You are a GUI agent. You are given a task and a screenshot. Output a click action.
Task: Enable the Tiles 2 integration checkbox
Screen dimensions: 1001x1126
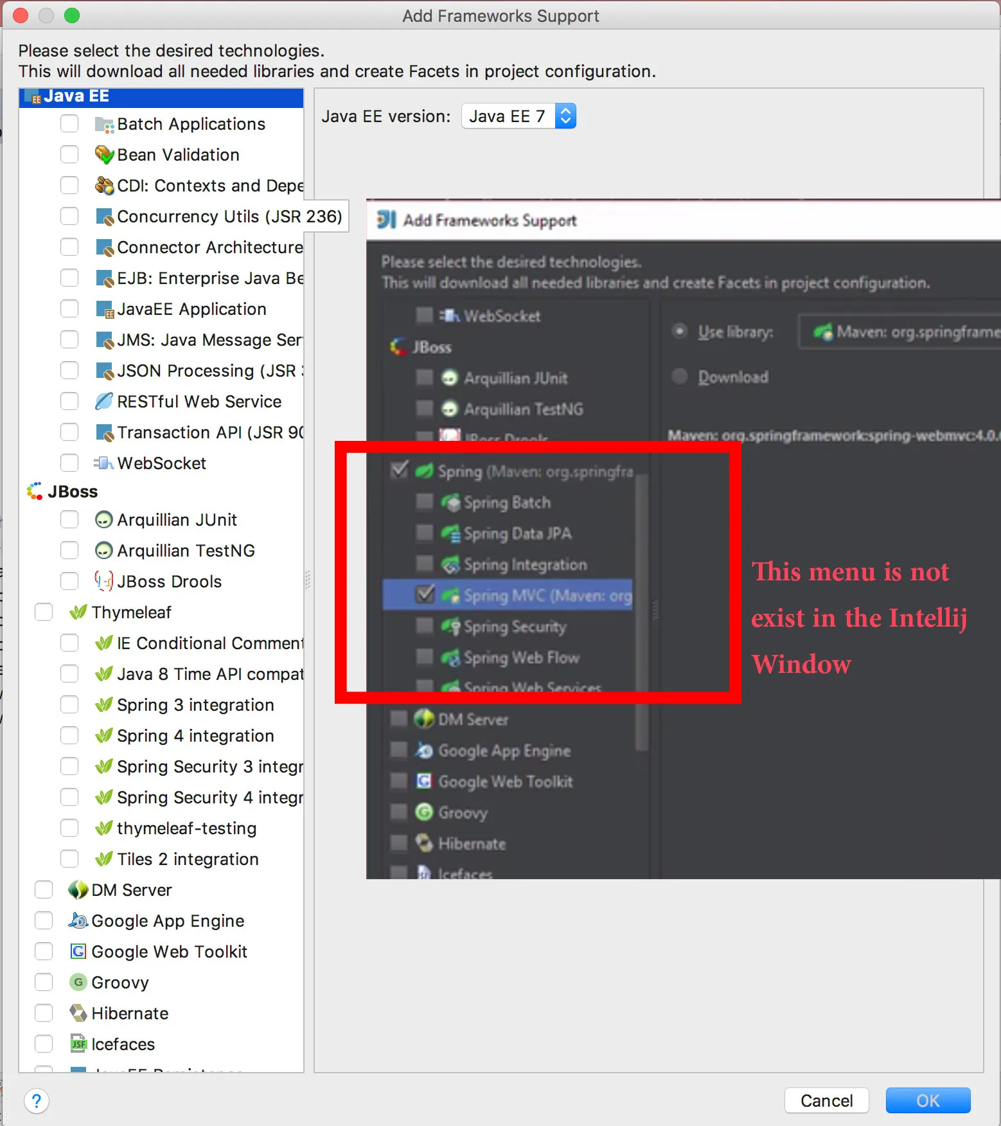[x=69, y=859]
